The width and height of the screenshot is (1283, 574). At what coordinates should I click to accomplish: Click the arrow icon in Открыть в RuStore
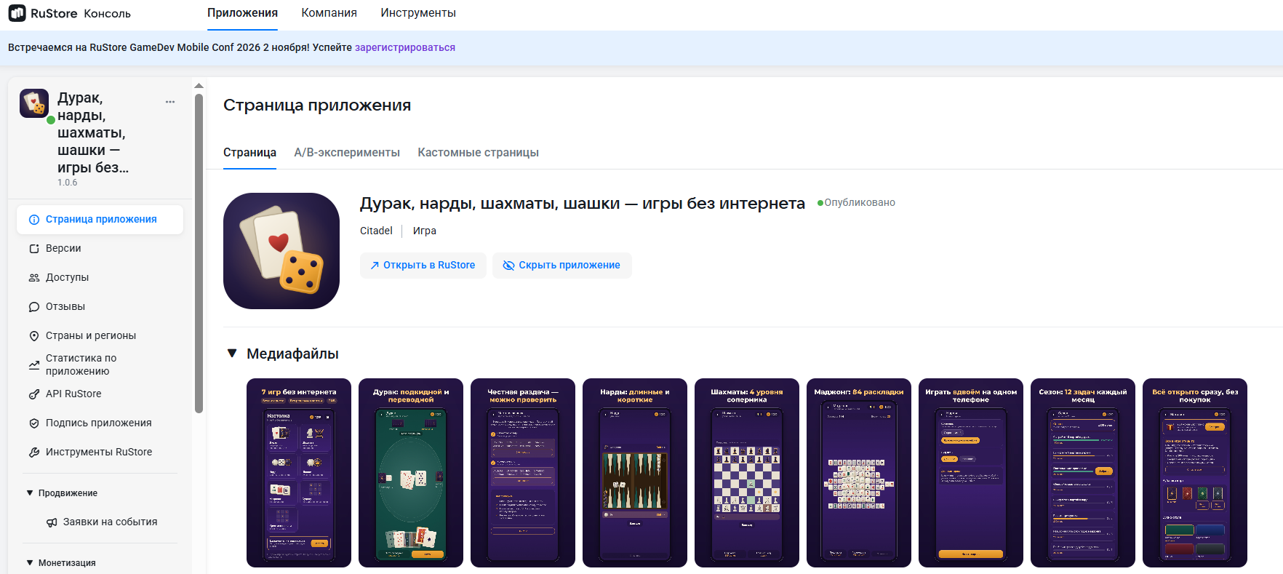click(x=375, y=266)
